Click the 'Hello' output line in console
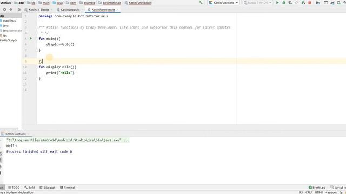This screenshot has width=346, height=194. pyautogui.click(x=11, y=146)
